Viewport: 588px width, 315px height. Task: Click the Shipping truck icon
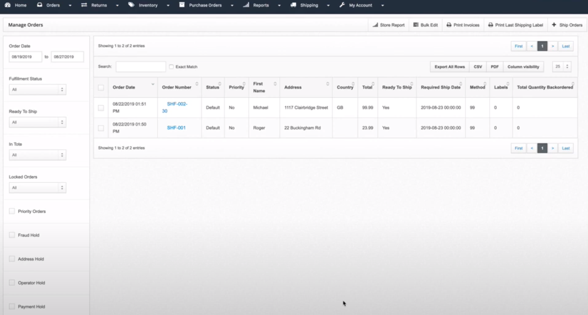pos(293,5)
